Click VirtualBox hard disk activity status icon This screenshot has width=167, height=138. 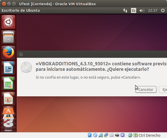tap(90, 135)
